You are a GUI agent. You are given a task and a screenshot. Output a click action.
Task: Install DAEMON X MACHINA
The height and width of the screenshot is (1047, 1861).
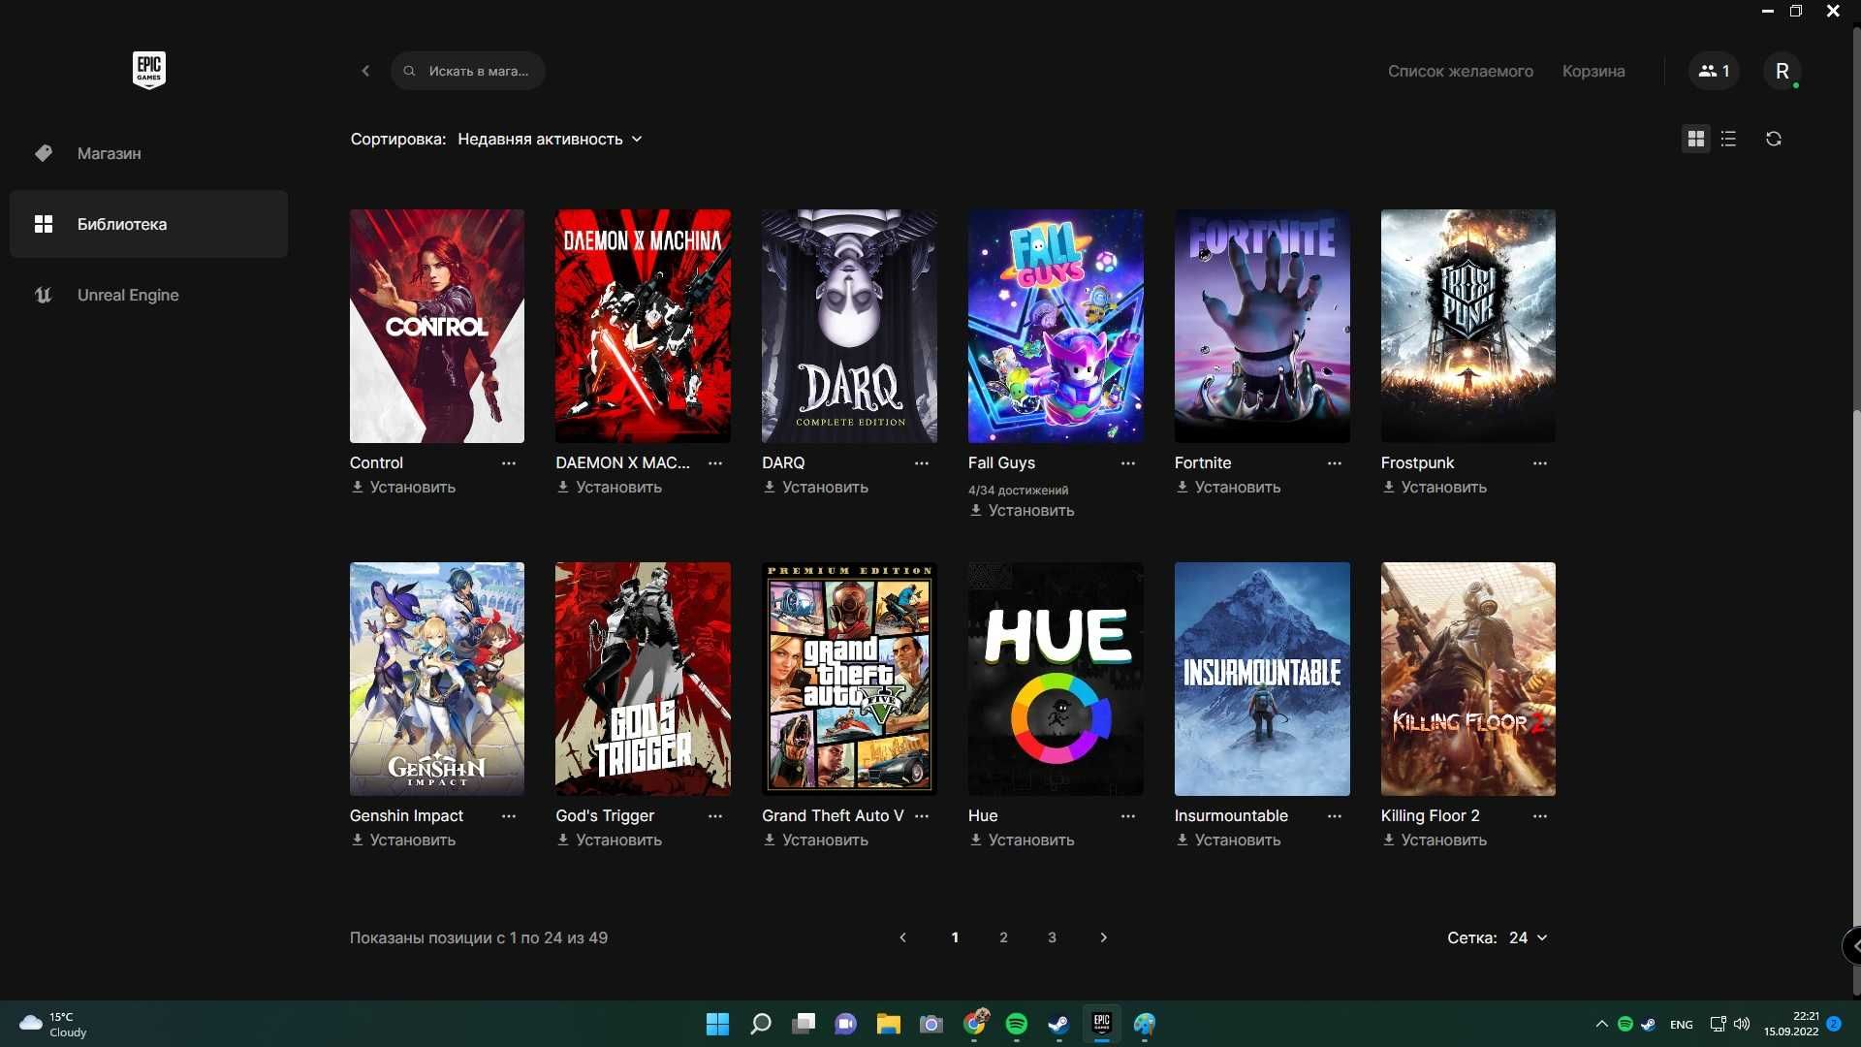pos(609,487)
